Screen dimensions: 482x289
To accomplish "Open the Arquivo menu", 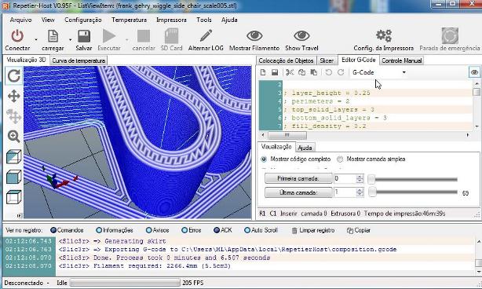I will 20,20.
